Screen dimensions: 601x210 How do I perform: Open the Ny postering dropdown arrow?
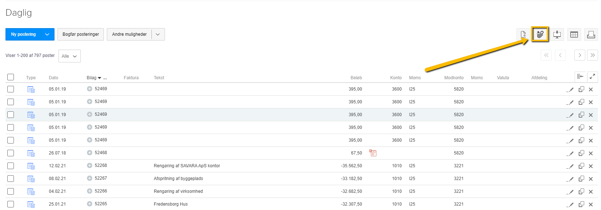click(47, 34)
